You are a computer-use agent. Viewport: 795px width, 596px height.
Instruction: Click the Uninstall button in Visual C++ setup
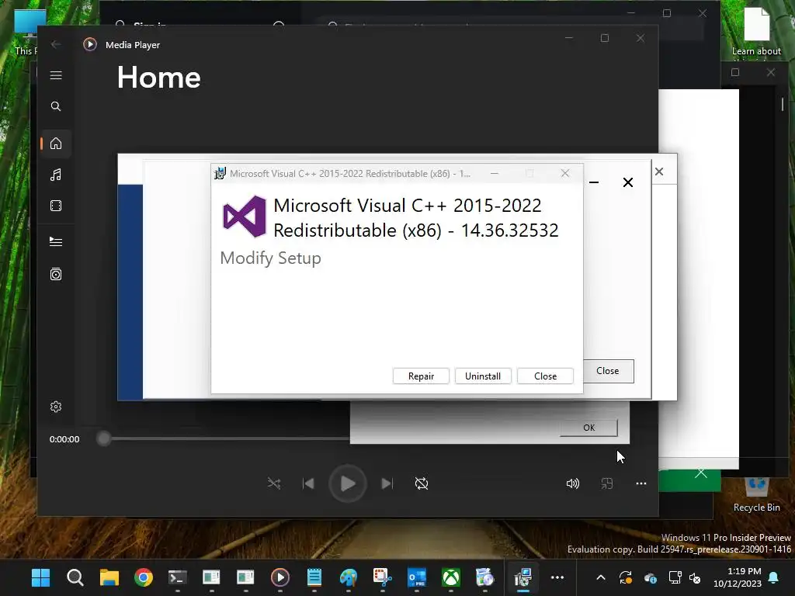483,376
